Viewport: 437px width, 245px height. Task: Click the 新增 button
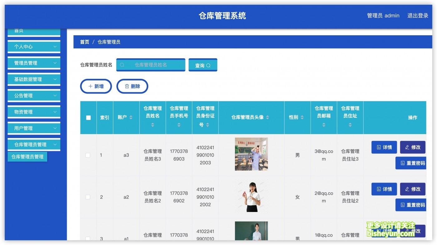96,86
